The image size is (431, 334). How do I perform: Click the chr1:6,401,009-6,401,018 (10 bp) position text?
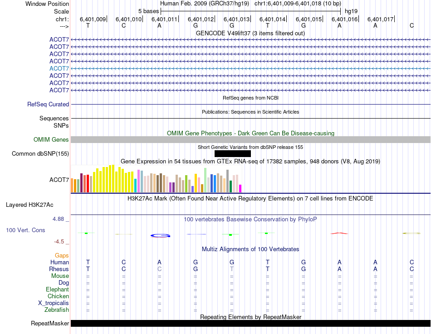coord(298,4)
